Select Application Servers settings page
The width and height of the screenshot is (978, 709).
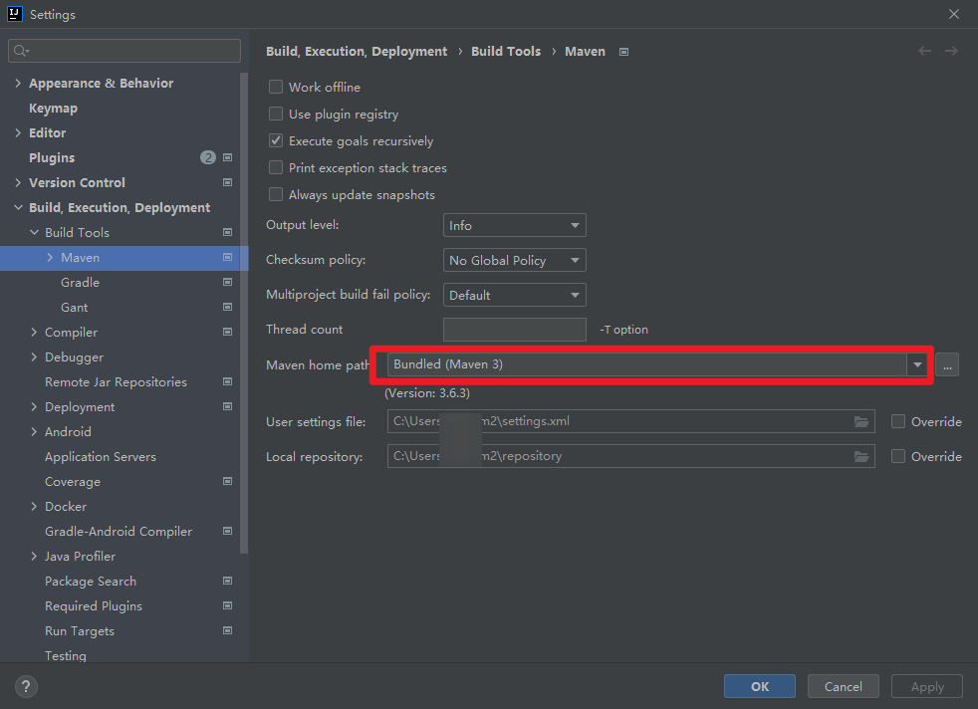[x=101, y=456]
